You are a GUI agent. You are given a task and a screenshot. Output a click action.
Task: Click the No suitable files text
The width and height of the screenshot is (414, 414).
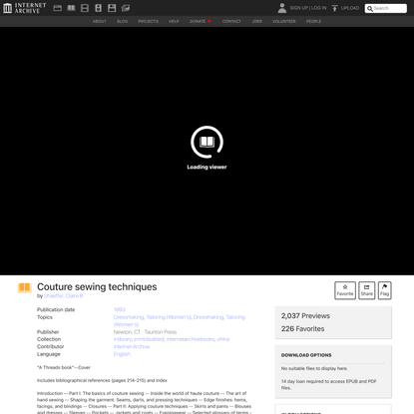[x=314, y=368]
